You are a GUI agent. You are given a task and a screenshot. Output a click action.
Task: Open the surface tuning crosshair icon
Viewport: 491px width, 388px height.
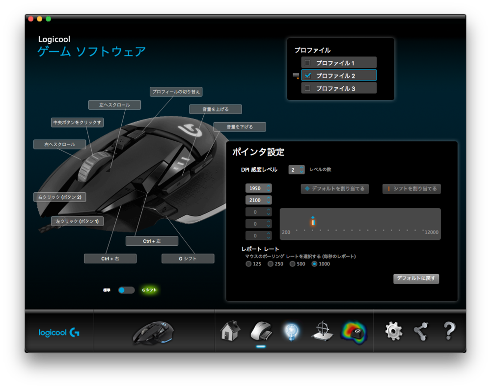[x=323, y=331]
